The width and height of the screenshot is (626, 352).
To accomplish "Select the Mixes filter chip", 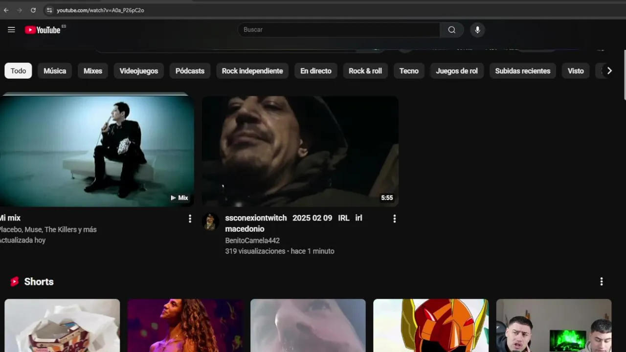I will pyautogui.click(x=93, y=71).
